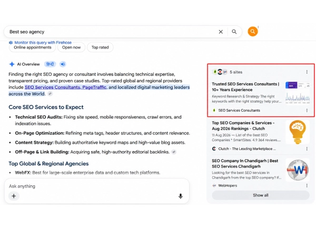Open the 'SEO Services Consultants, PageTraffic' highlighted link
316x228 pixels.
(x=65, y=87)
